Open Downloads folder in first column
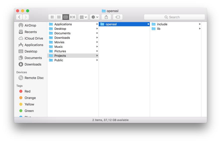The height and width of the screenshot is (143, 221). click(62, 38)
